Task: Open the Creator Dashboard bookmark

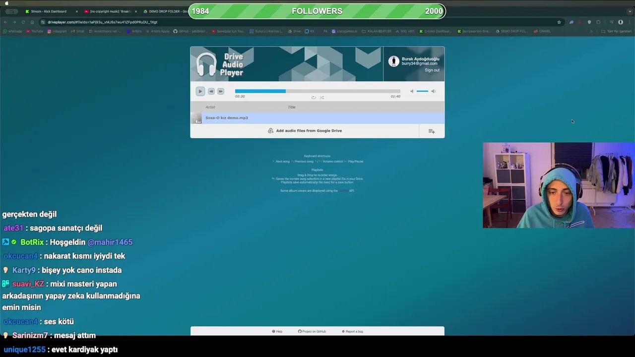Action: (x=436, y=31)
